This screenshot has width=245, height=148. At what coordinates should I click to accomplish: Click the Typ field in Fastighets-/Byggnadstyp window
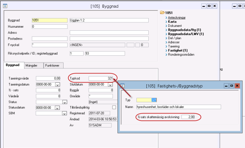(x=146, y=100)
